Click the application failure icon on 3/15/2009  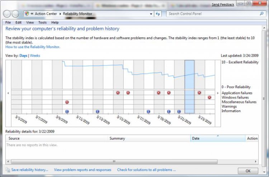(118, 93)
